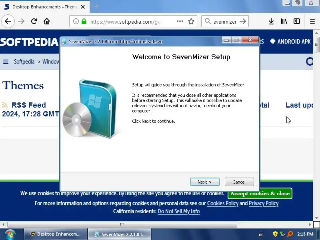Click SevenMizer title bar icon
320x240 pixels.
click(x=64, y=42)
